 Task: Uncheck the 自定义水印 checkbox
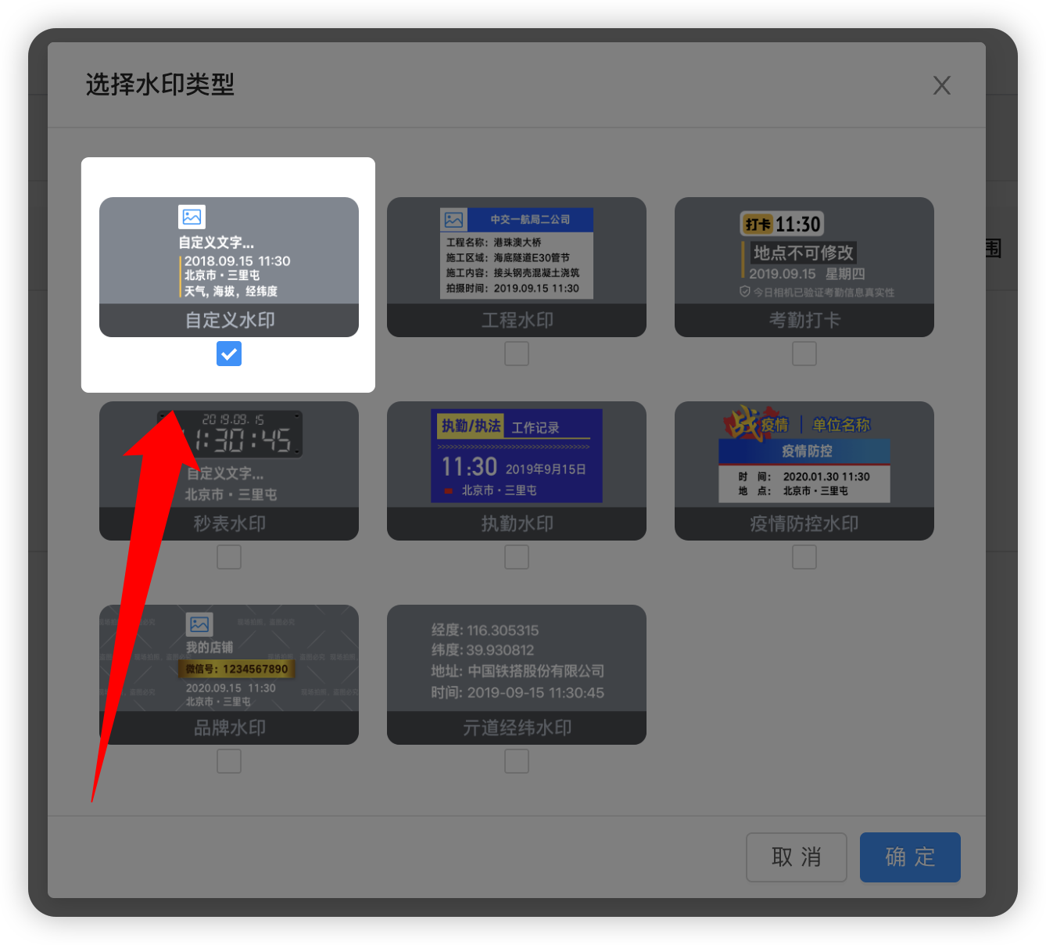click(229, 354)
